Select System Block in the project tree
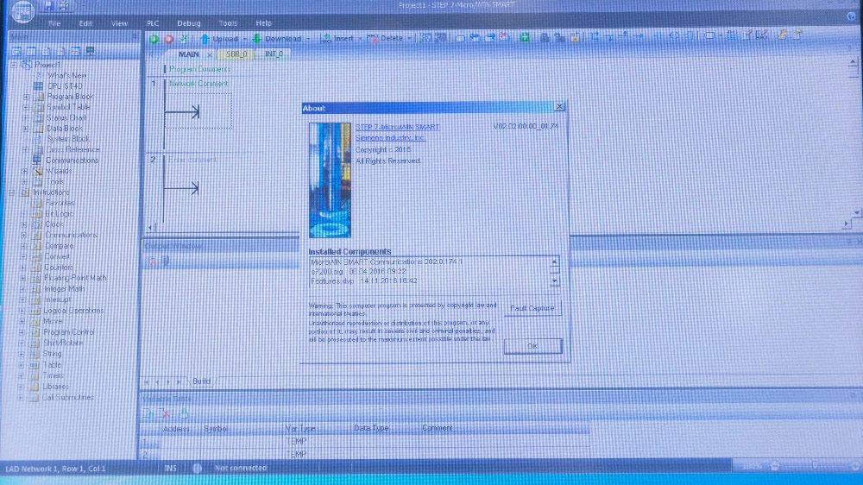Viewport: 863px width, 485px height. [67, 139]
